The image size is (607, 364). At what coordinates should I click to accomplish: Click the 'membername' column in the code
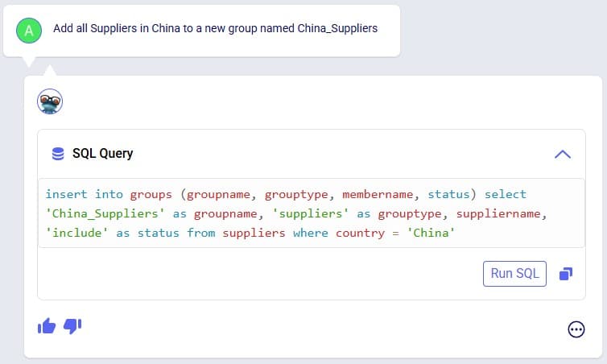pos(378,194)
